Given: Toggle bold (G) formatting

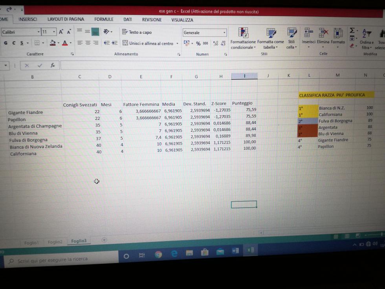Looking at the screenshot, I should tap(5, 43).
